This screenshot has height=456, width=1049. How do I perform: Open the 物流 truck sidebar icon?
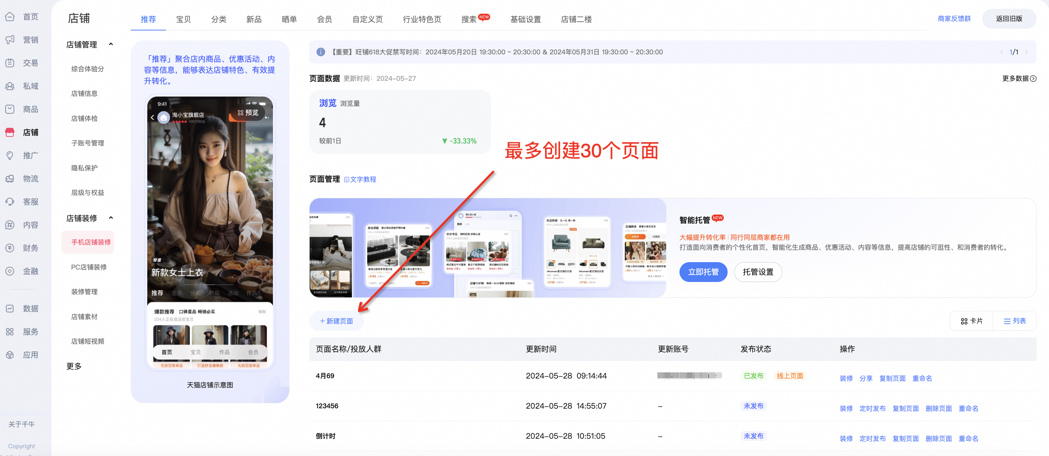tap(10, 179)
